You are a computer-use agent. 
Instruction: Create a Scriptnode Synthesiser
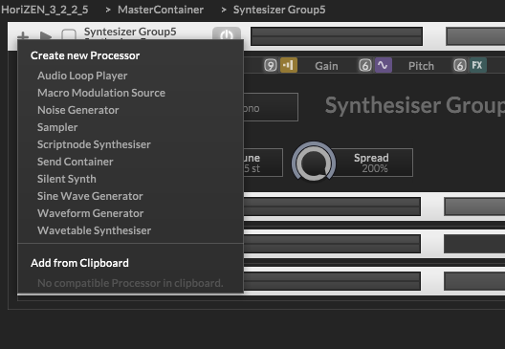(x=130, y=144)
